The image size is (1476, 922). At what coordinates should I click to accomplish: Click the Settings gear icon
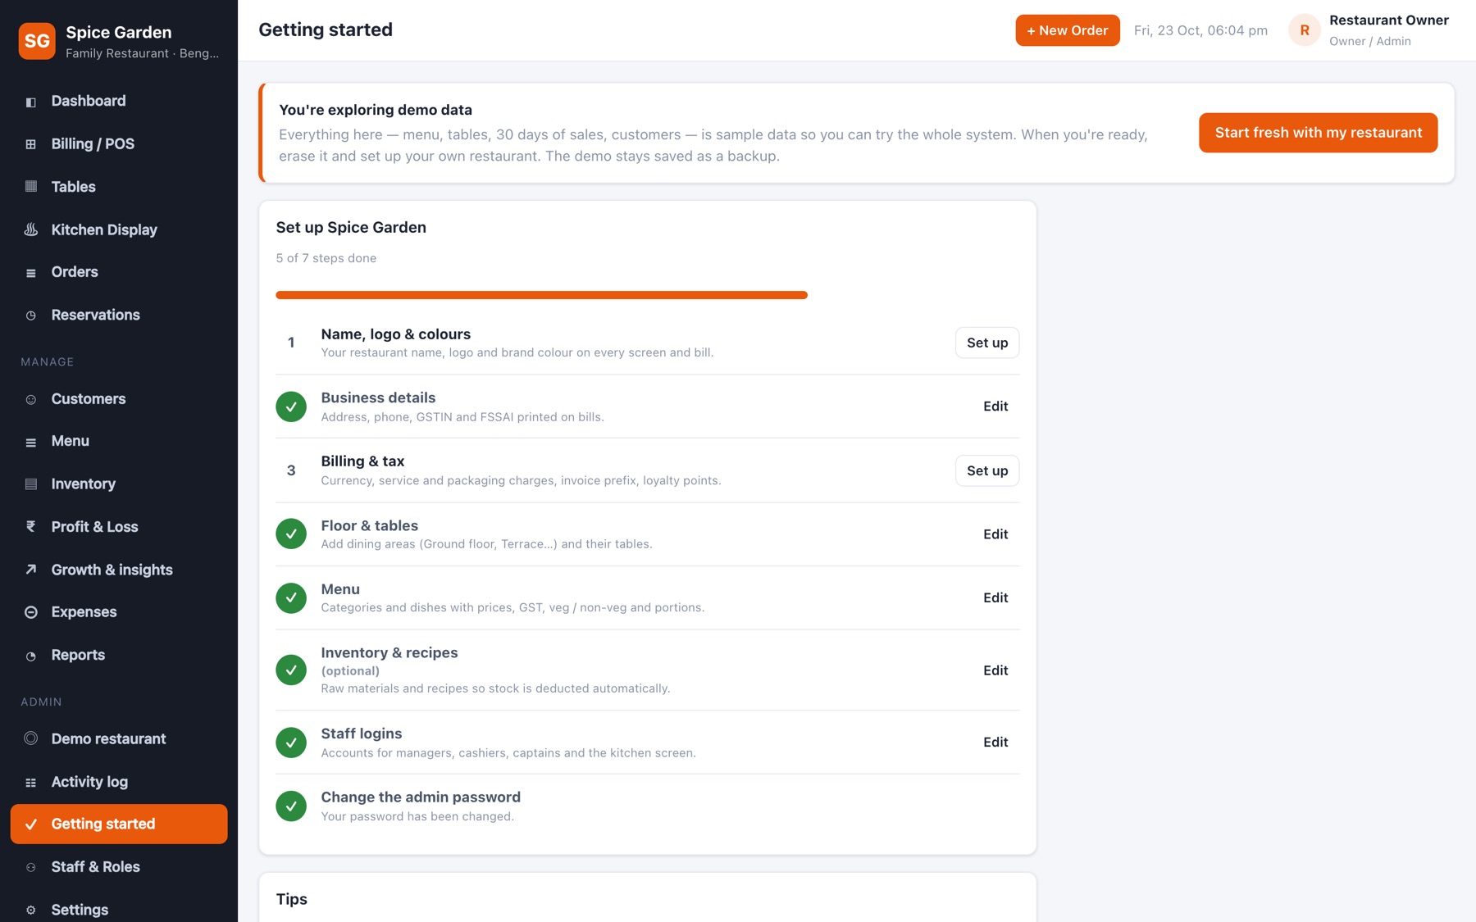point(31,911)
